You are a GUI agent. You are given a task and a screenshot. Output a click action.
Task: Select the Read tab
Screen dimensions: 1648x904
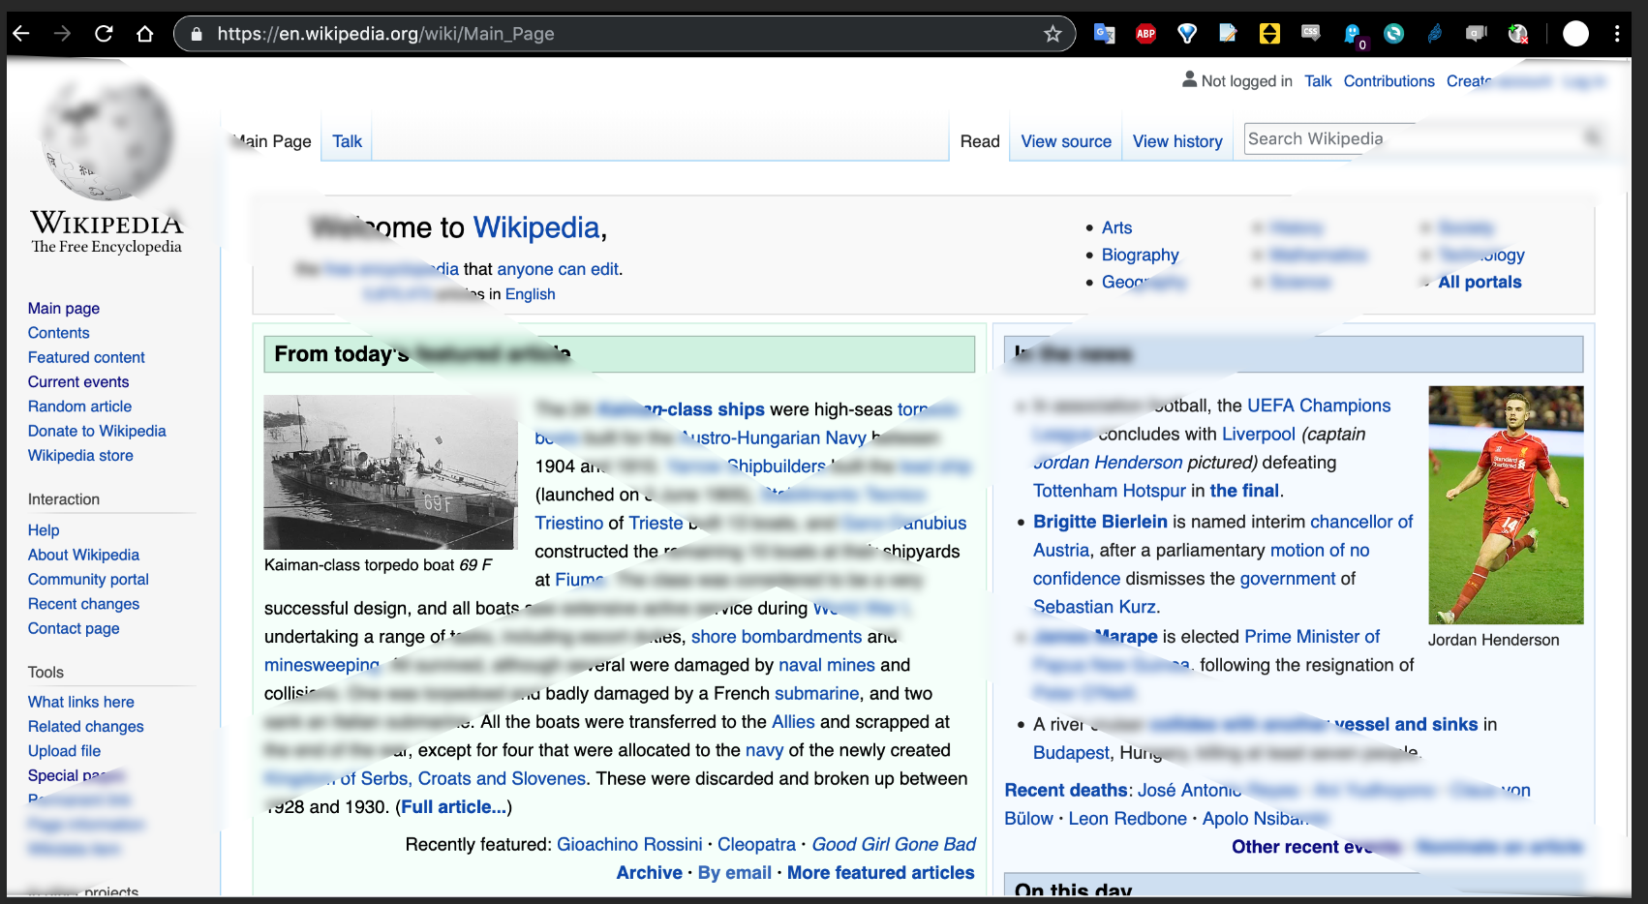tap(980, 141)
